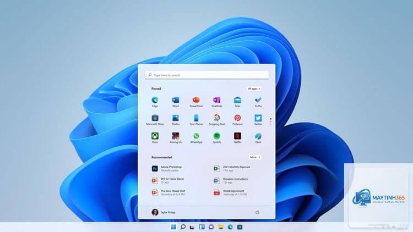Open the Donation Instructions document
This screenshot has width=413, height=232.
(x=232, y=180)
